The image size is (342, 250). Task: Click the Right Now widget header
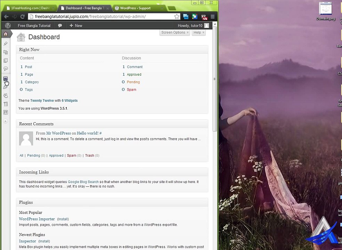point(112,49)
